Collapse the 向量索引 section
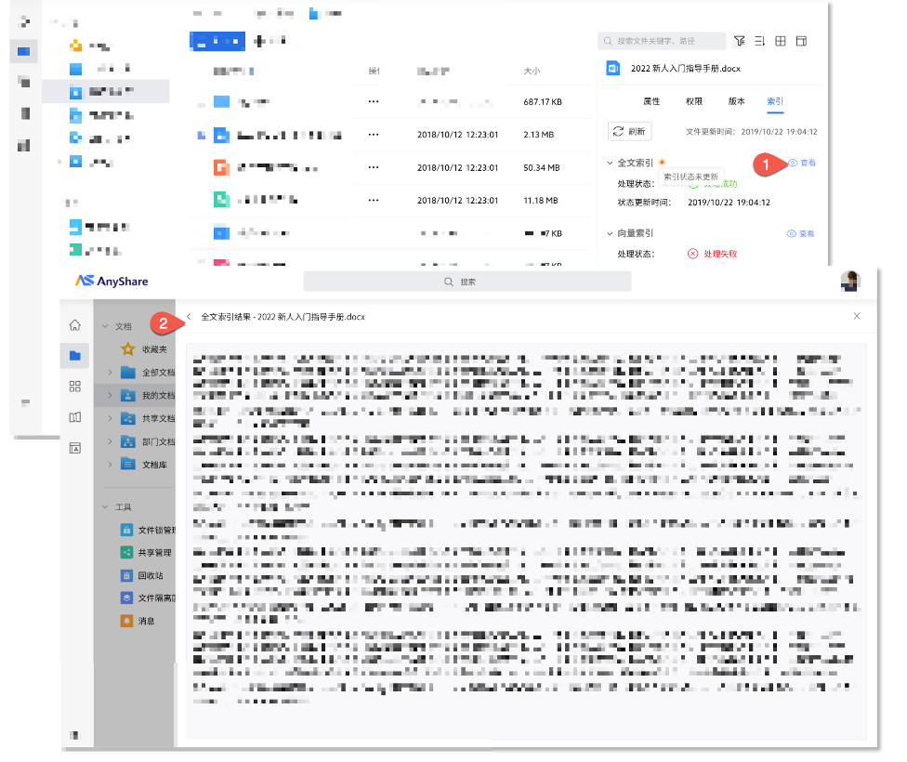The image size is (907, 762). pyautogui.click(x=610, y=233)
